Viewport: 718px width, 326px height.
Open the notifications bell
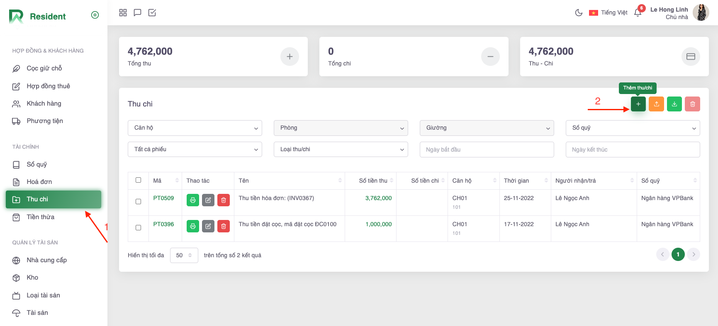coord(638,13)
